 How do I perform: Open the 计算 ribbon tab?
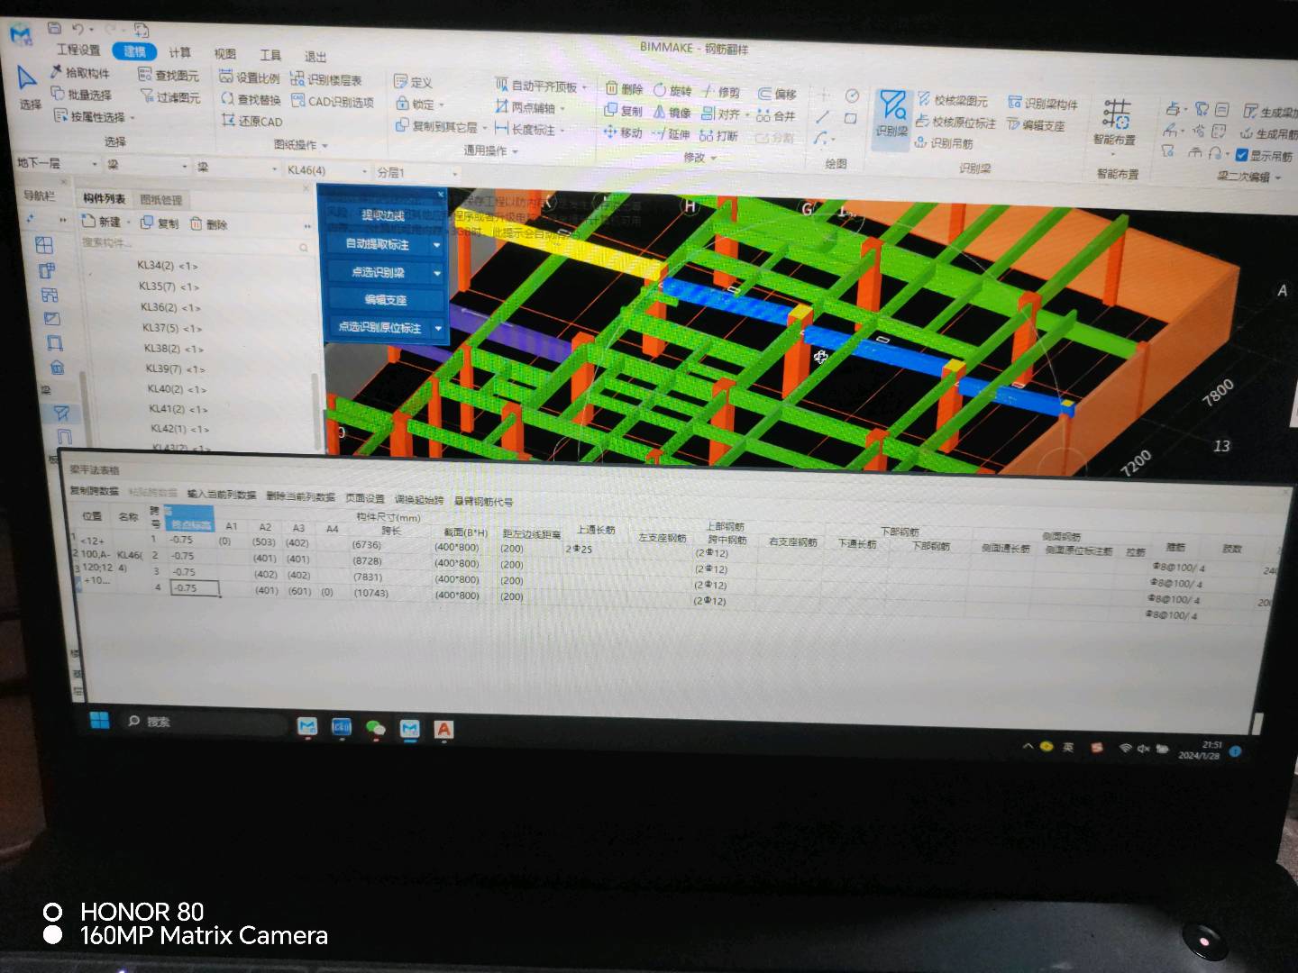tap(180, 52)
